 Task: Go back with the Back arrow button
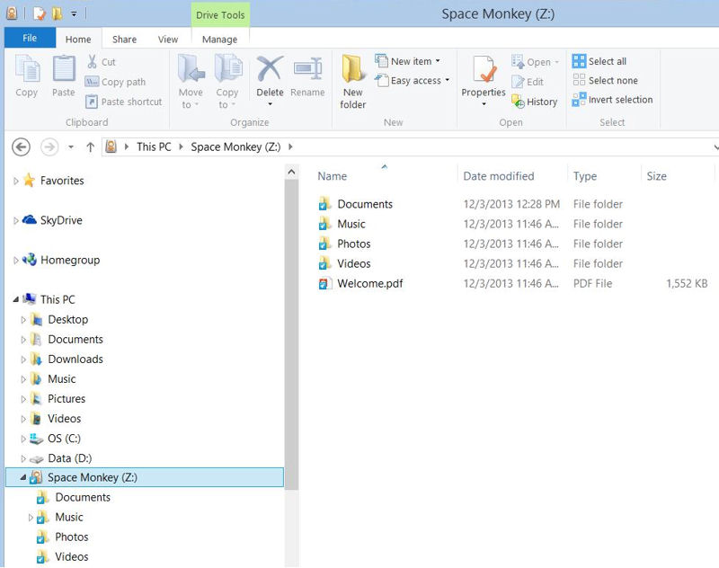tap(21, 147)
